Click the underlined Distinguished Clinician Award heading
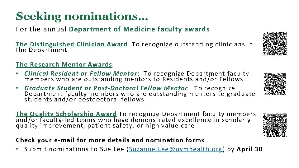Screen dimensions: 299x168 tap(72, 44)
